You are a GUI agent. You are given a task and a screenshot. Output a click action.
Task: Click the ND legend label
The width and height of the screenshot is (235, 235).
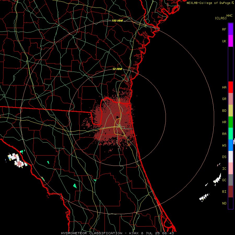(224, 203)
